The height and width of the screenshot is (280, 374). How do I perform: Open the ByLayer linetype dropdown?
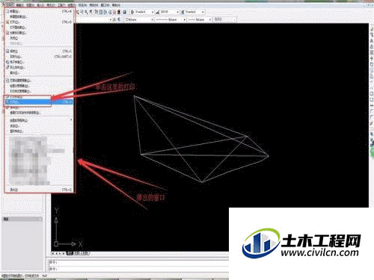[171, 19]
